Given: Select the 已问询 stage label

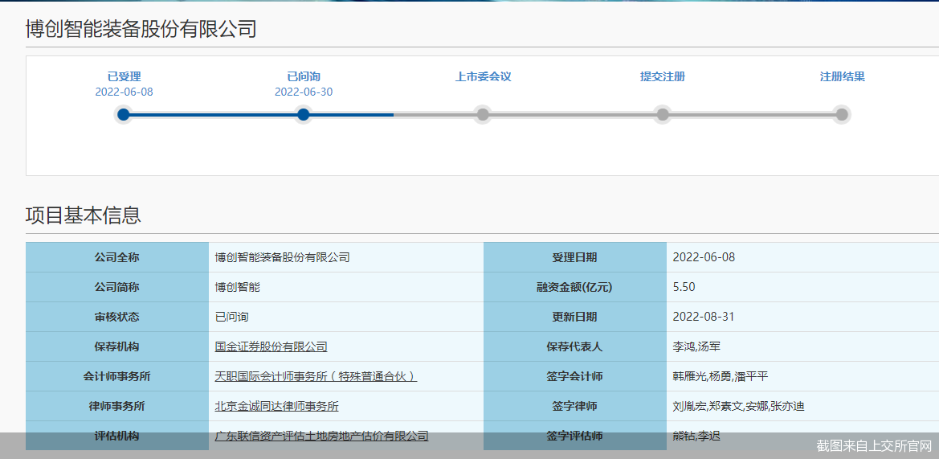Looking at the screenshot, I should [x=304, y=76].
